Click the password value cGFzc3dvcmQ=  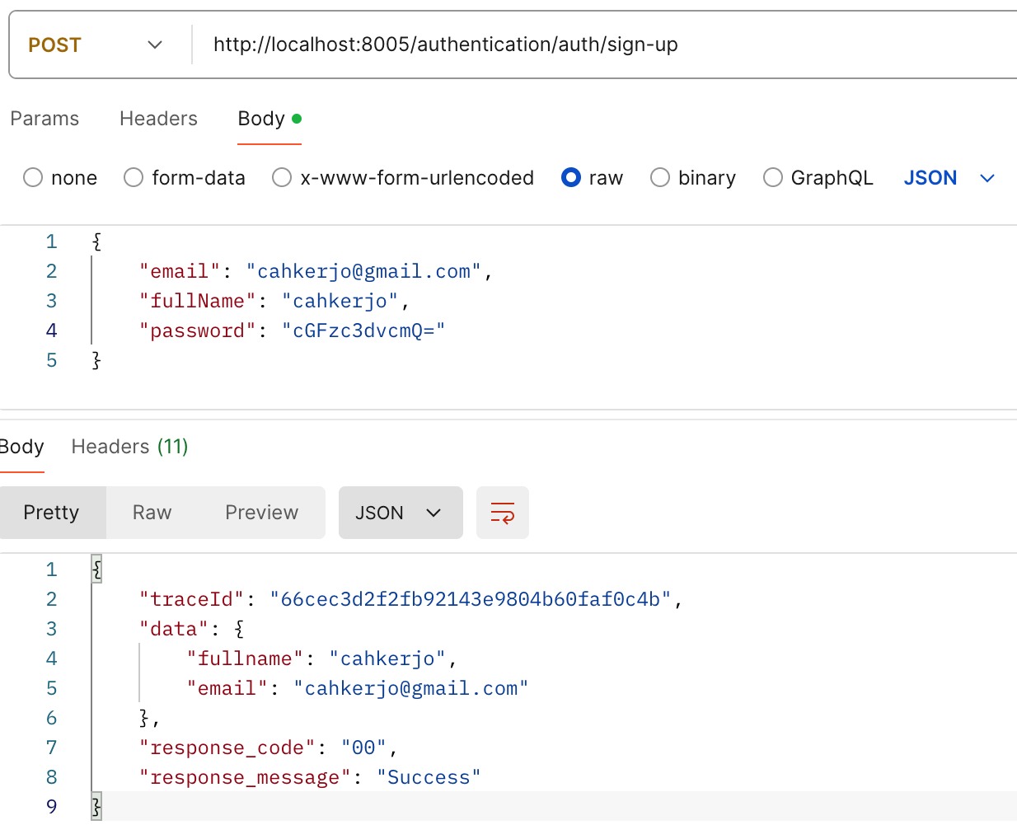(363, 331)
